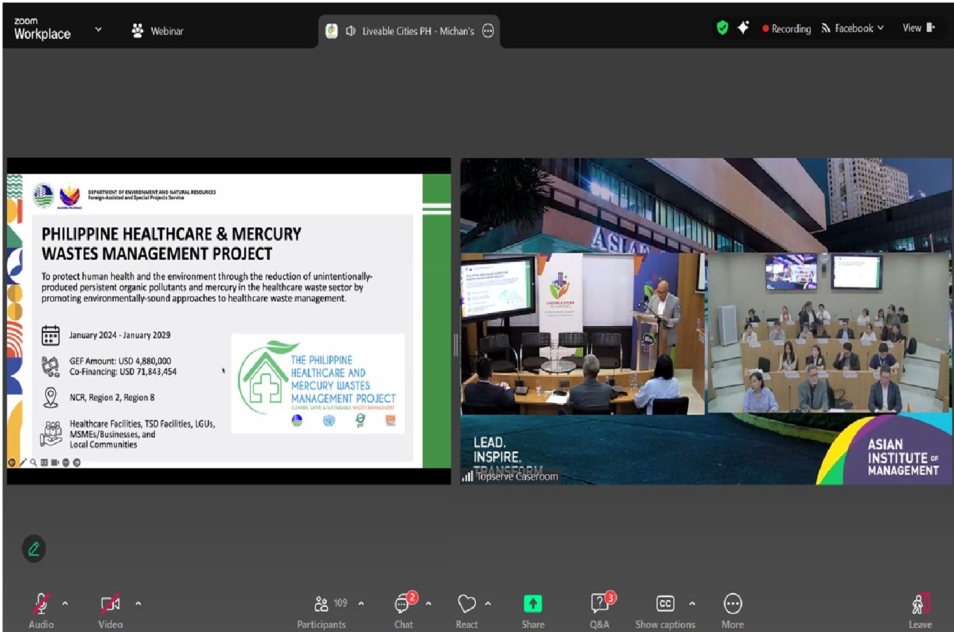Click speaker icon on meeting tab
Screen dimensions: 954x632
pyautogui.click(x=350, y=31)
